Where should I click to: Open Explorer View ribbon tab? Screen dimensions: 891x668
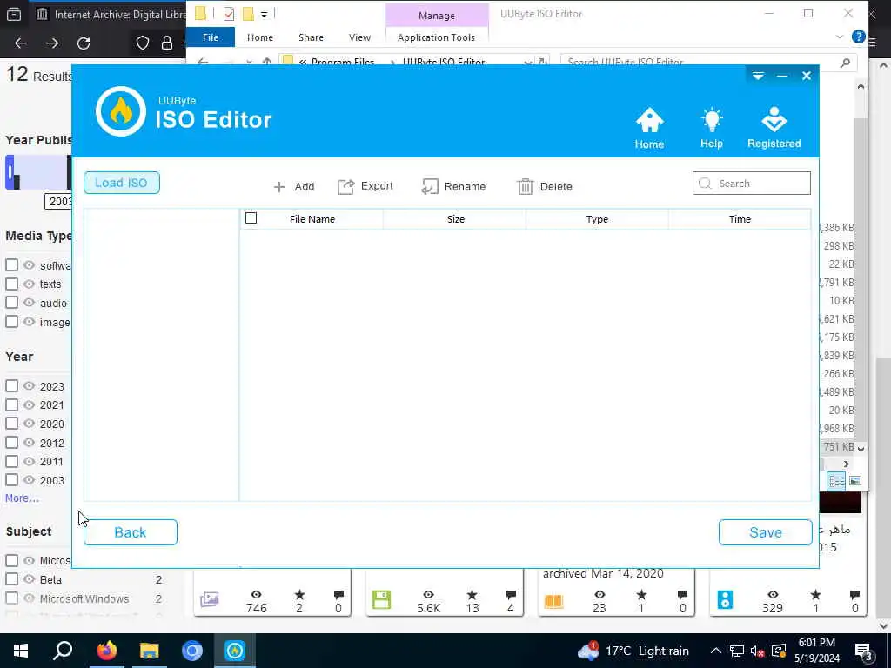[359, 37]
